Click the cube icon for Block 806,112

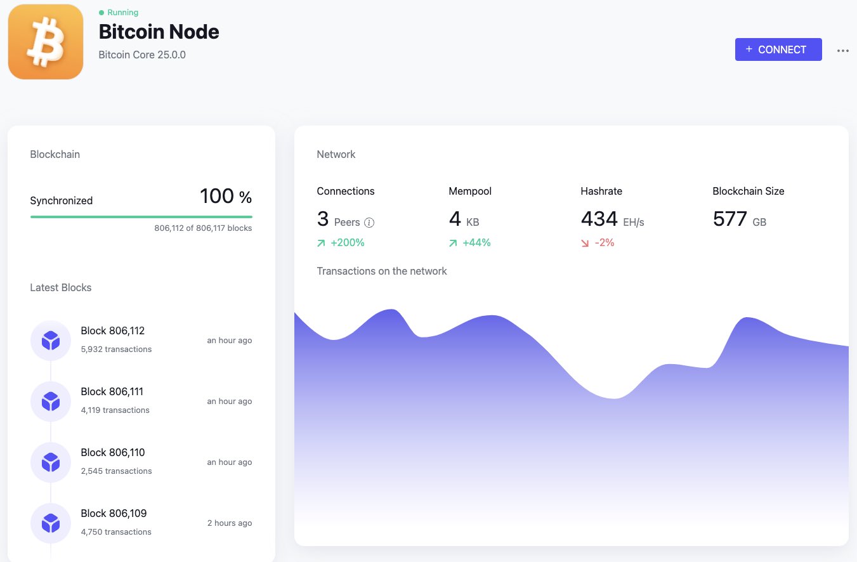pos(51,341)
